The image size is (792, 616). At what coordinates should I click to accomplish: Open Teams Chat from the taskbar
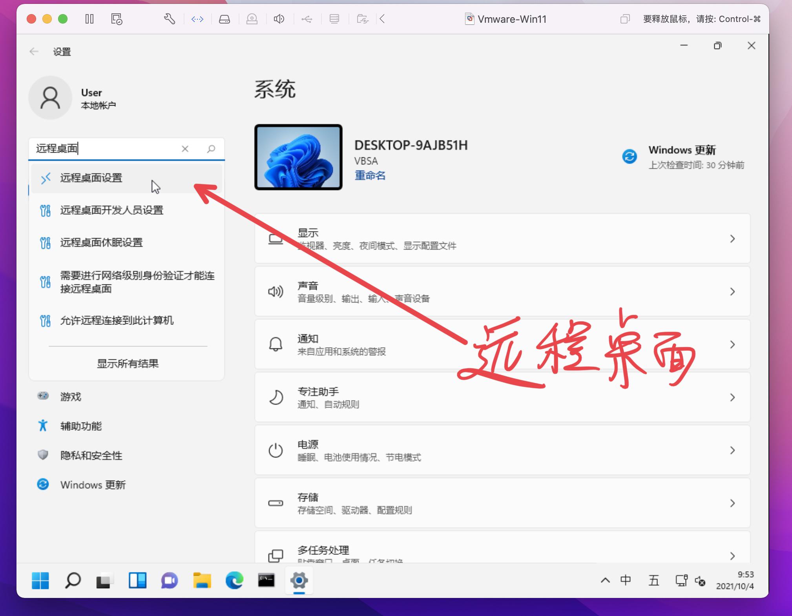(x=169, y=581)
